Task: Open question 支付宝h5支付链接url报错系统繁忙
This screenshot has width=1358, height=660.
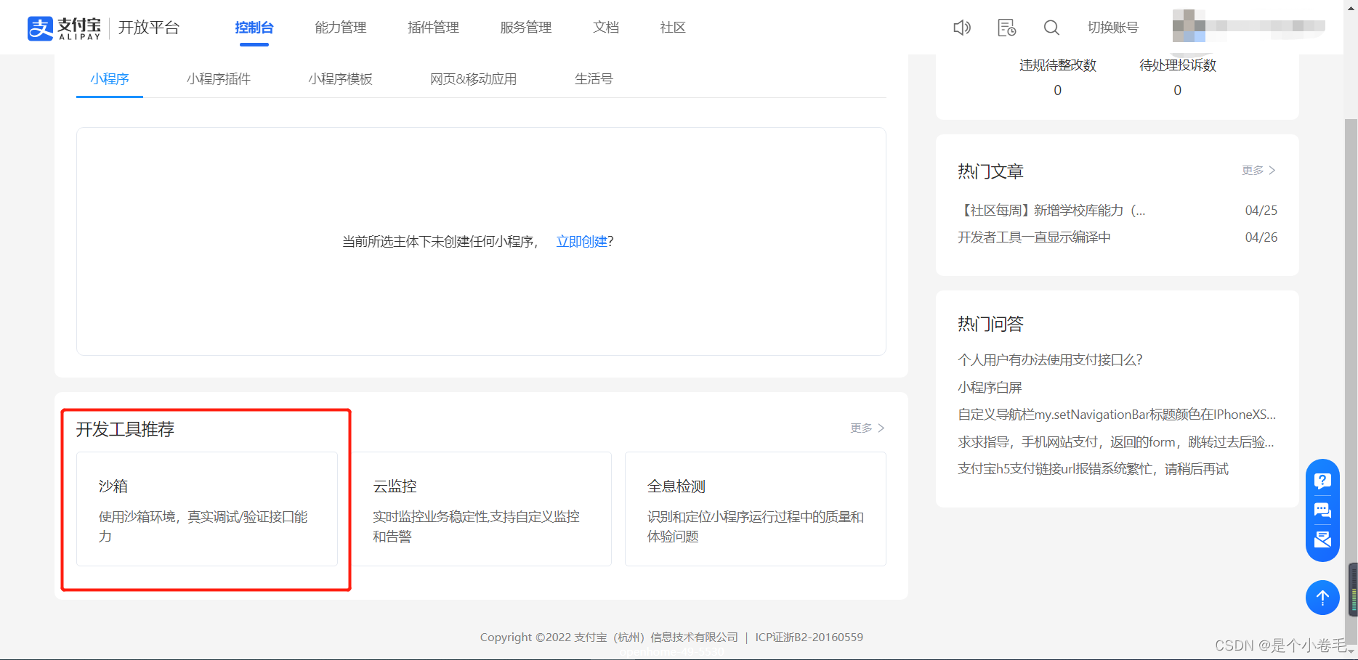Action: coord(1093,469)
